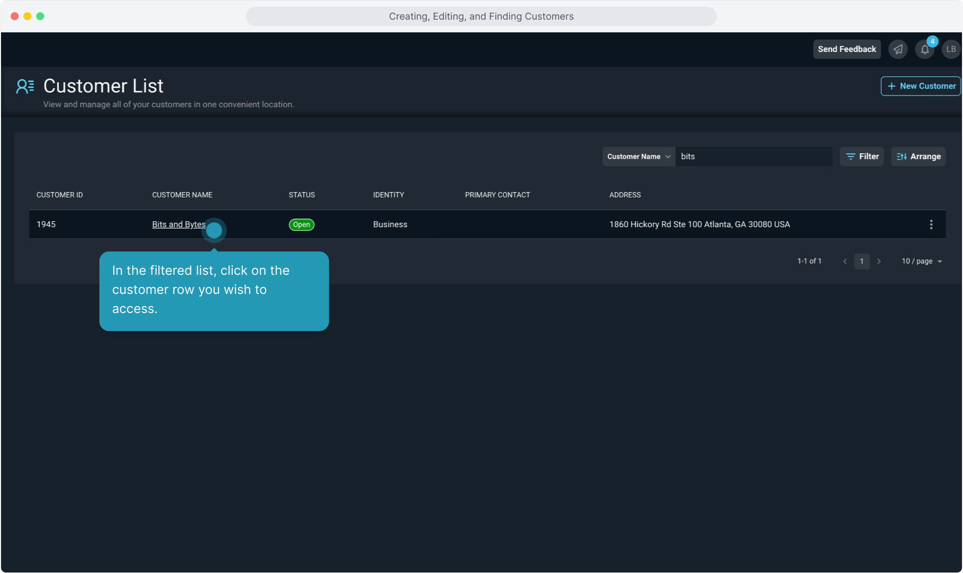Screen dimensions: 963x573
Task: Click the New Customer button
Action: tap(920, 86)
